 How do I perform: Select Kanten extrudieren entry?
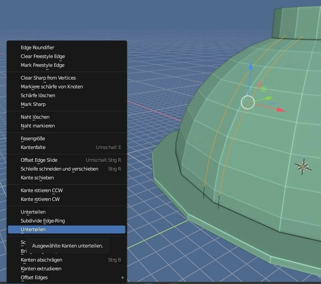click(66, 269)
